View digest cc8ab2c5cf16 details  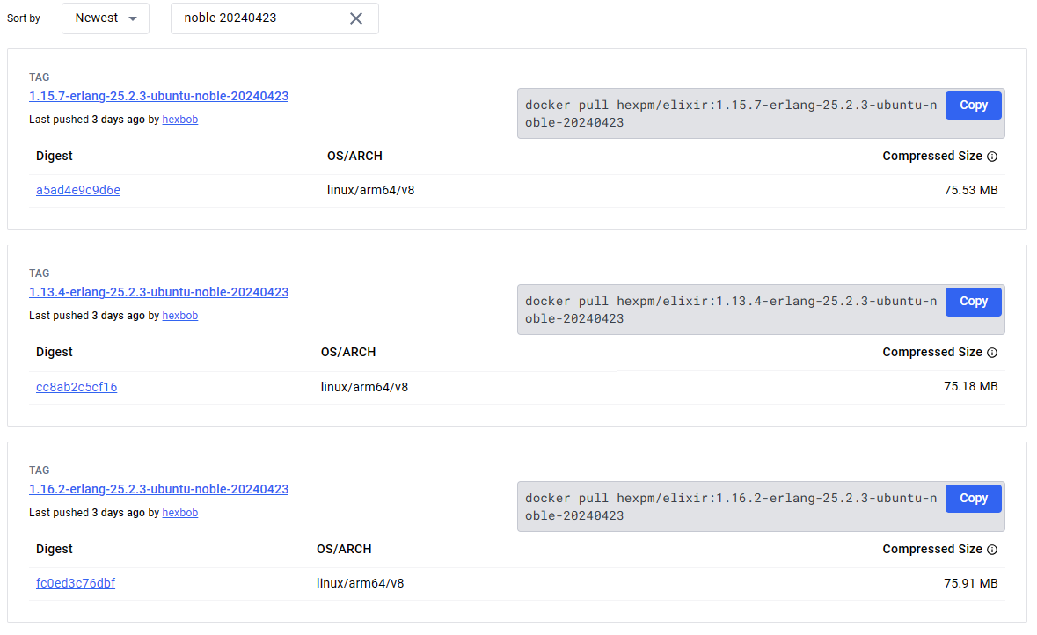coord(77,386)
